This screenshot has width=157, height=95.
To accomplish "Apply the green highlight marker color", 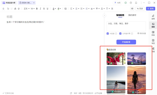I will [58, 9].
